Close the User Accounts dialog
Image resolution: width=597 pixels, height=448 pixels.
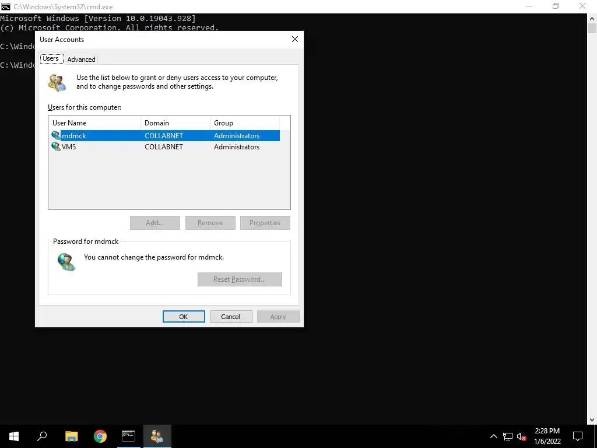294,39
